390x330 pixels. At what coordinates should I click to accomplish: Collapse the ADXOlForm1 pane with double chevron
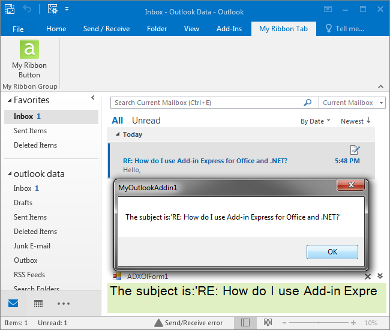[x=380, y=276]
